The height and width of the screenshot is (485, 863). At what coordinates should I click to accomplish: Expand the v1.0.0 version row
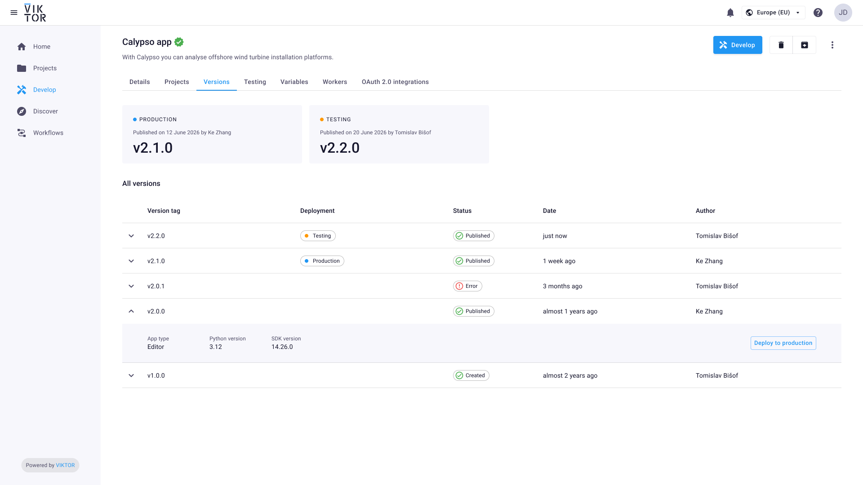pos(131,375)
